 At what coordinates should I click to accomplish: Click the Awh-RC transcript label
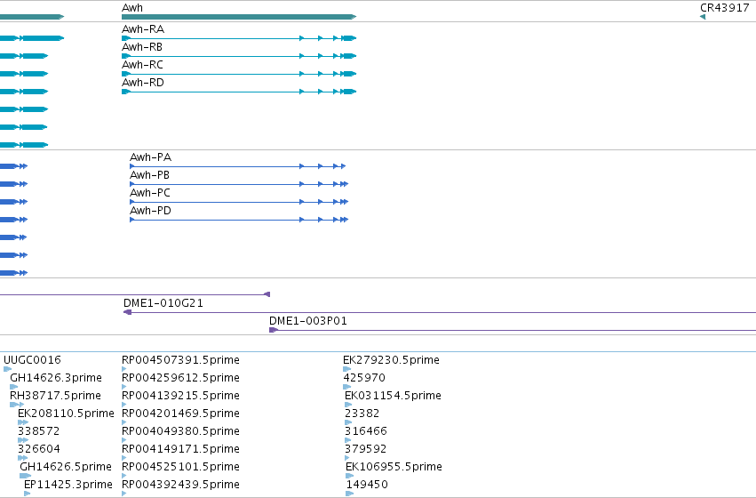142,65
